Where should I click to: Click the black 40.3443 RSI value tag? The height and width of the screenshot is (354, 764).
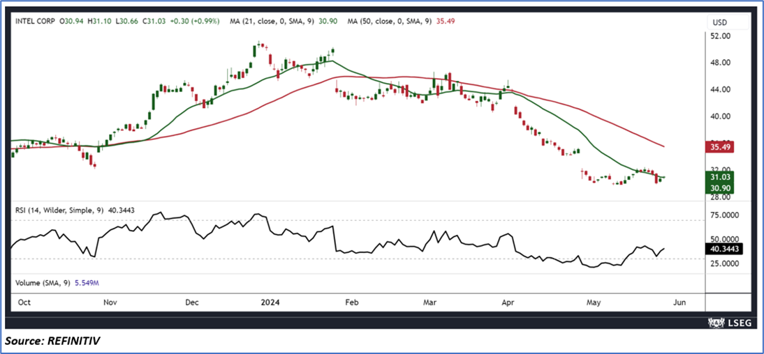pyautogui.click(x=723, y=249)
